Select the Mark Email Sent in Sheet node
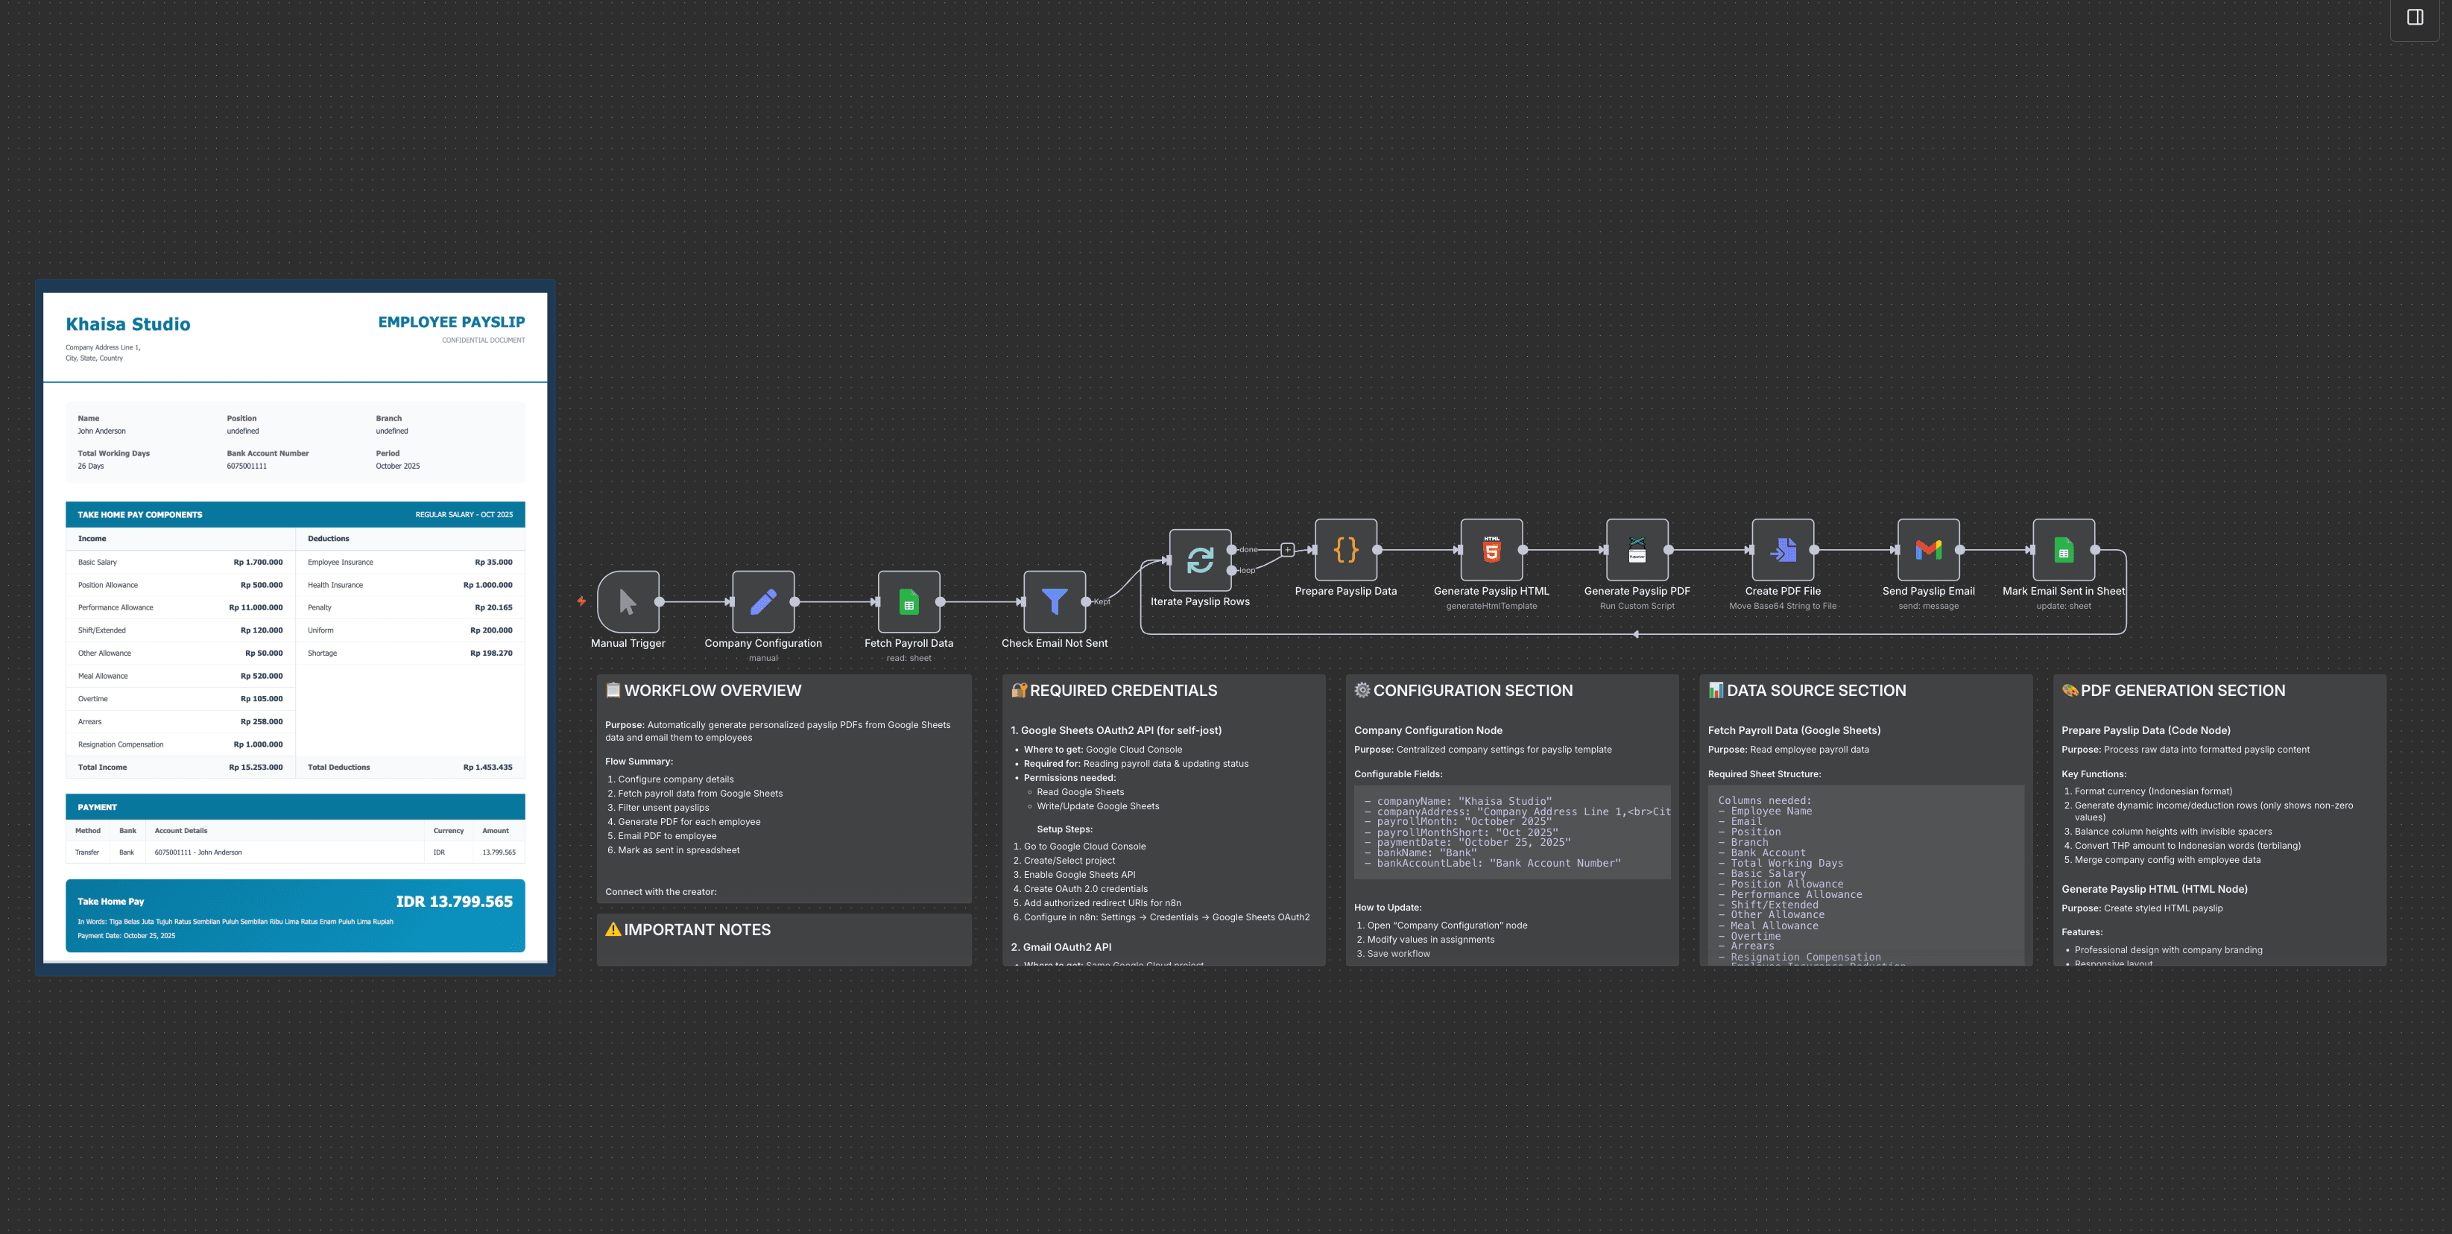This screenshot has width=2452, height=1234. point(2064,550)
